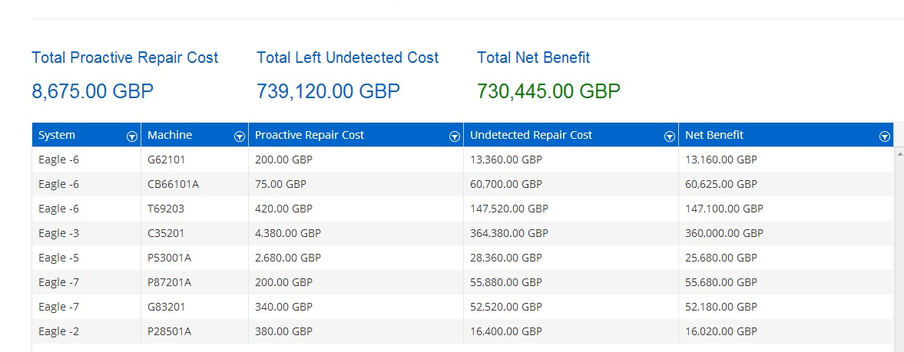The width and height of the screenshot is (904, 352).
Task: Select the CB66101A machine cell
Action: pos(173,184)
